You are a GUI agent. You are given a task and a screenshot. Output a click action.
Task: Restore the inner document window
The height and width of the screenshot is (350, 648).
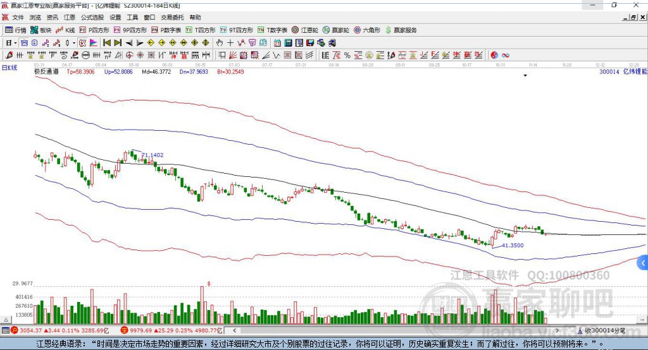pos(633,17)
